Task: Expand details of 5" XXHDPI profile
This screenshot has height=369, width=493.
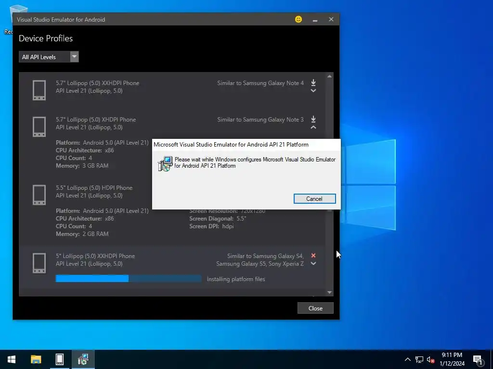Action: pyautogui.click(x=313, y=264)
